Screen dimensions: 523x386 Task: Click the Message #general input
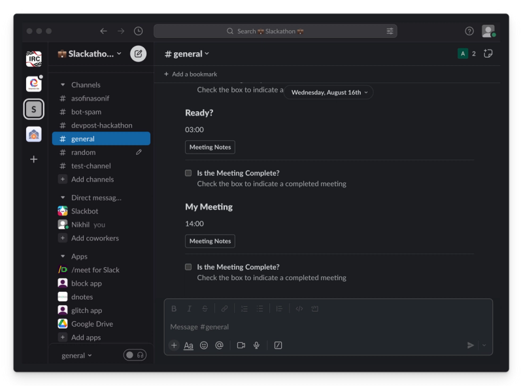coord(328,327)
